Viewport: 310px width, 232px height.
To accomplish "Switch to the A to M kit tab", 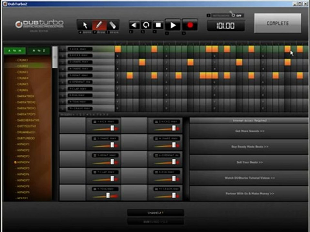I will click(x=15, y=51).
